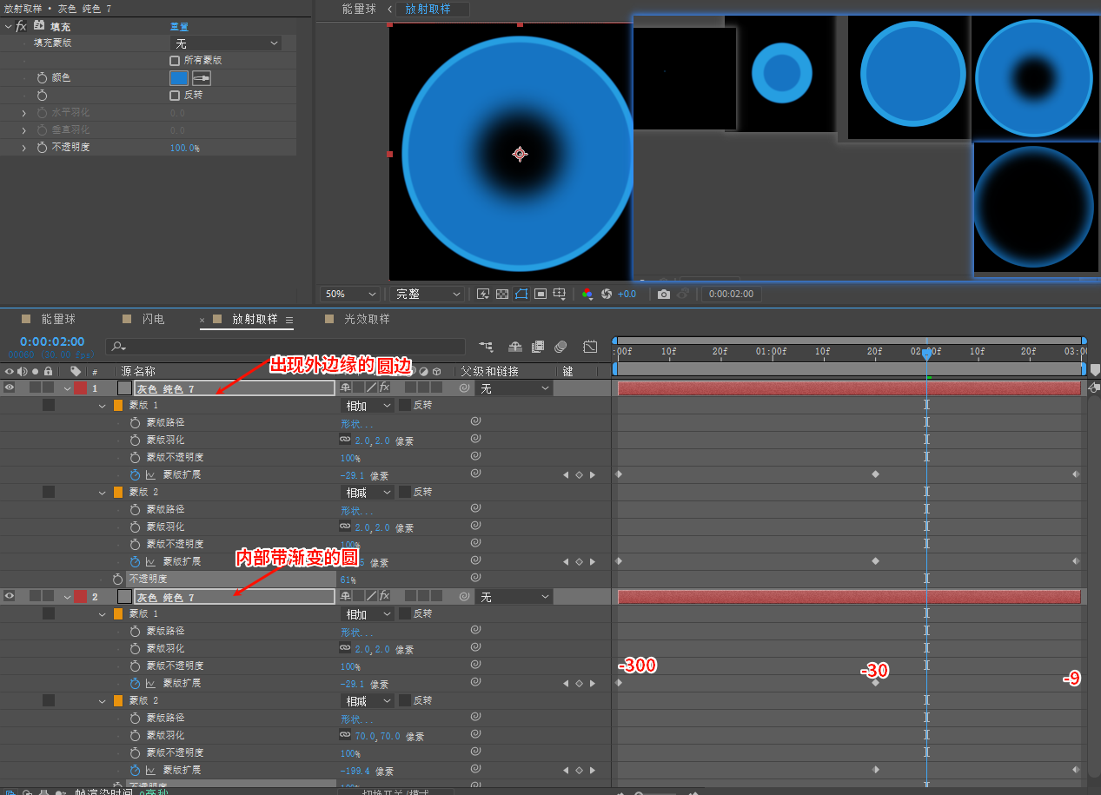Image resolution: width=1101 pixels, height=795 pixels.
Task: Toggle the transparency grid icon in viewer
Action: [502, 294]
